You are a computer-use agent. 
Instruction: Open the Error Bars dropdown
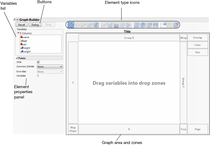coord(50,72)
